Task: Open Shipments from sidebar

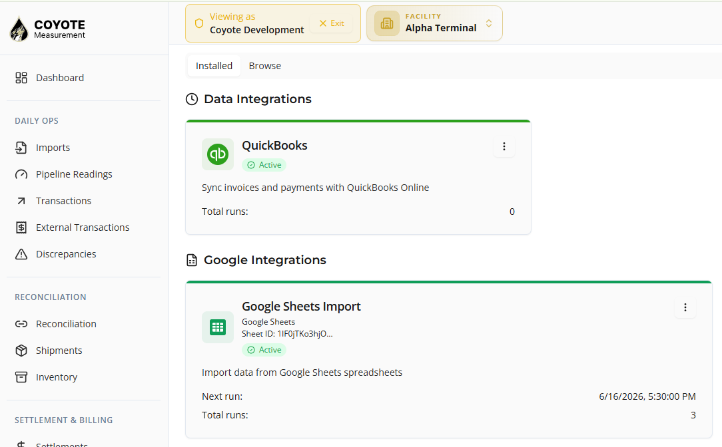Action: tap(59, 351)
